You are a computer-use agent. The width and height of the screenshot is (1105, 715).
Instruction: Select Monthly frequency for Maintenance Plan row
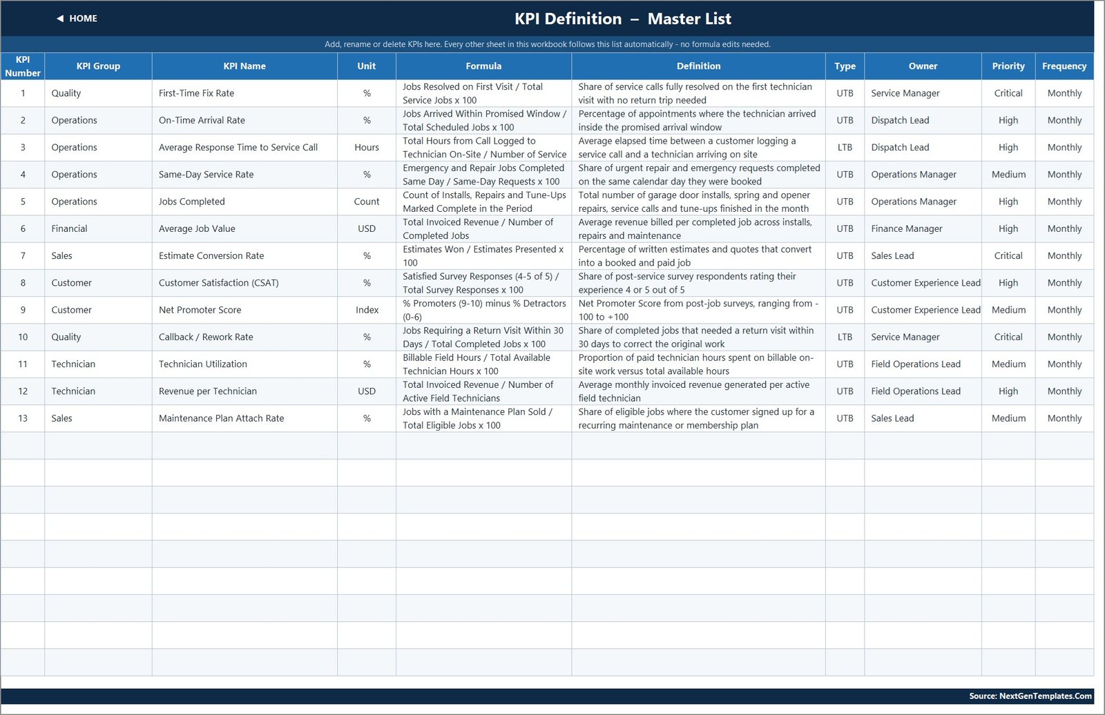pos(1064,418)
